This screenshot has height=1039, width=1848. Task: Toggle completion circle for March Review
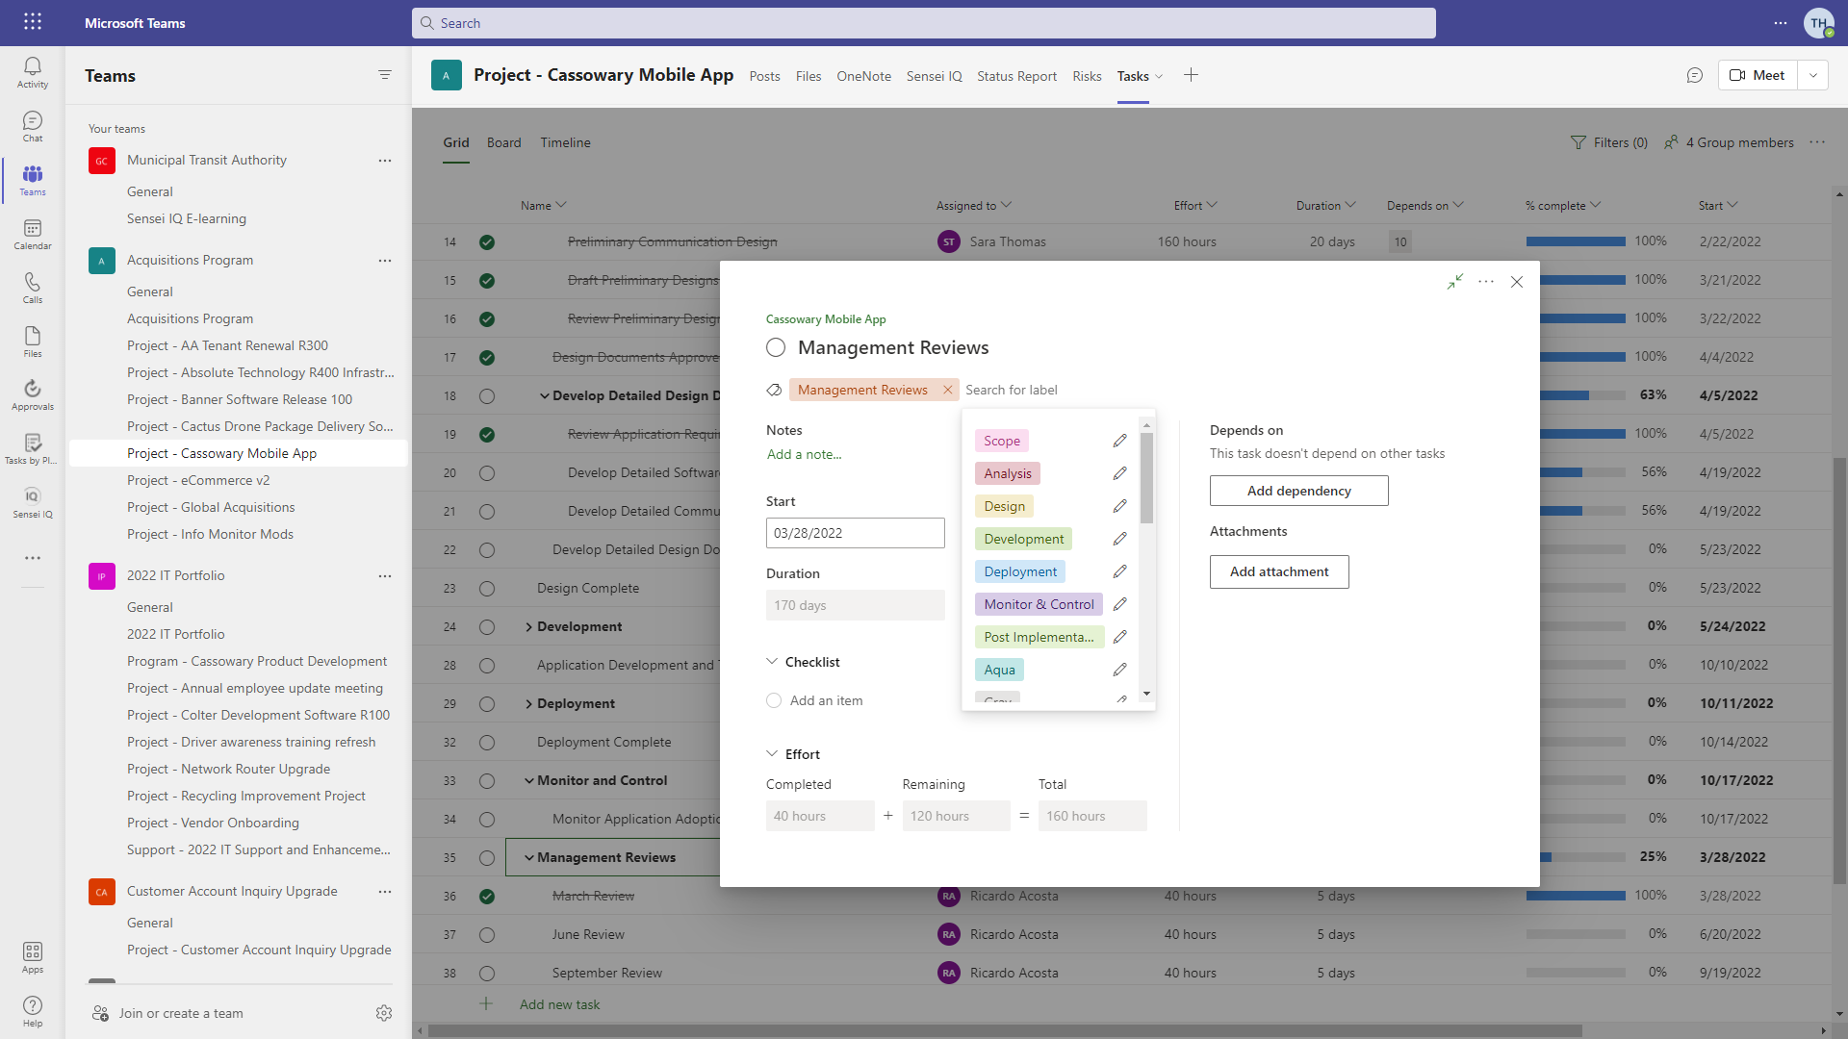tap(487, 897)
